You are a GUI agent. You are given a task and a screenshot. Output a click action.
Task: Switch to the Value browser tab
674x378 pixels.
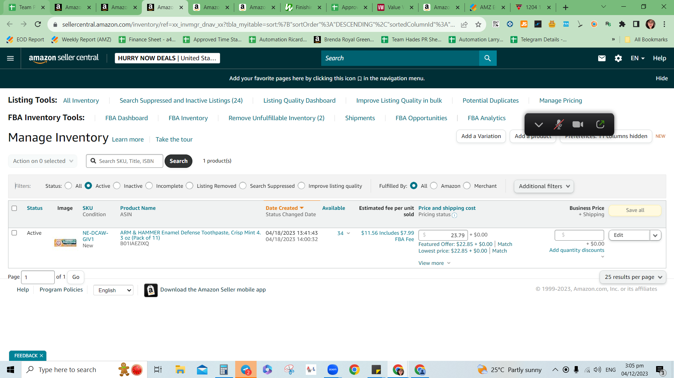[395, 7]
